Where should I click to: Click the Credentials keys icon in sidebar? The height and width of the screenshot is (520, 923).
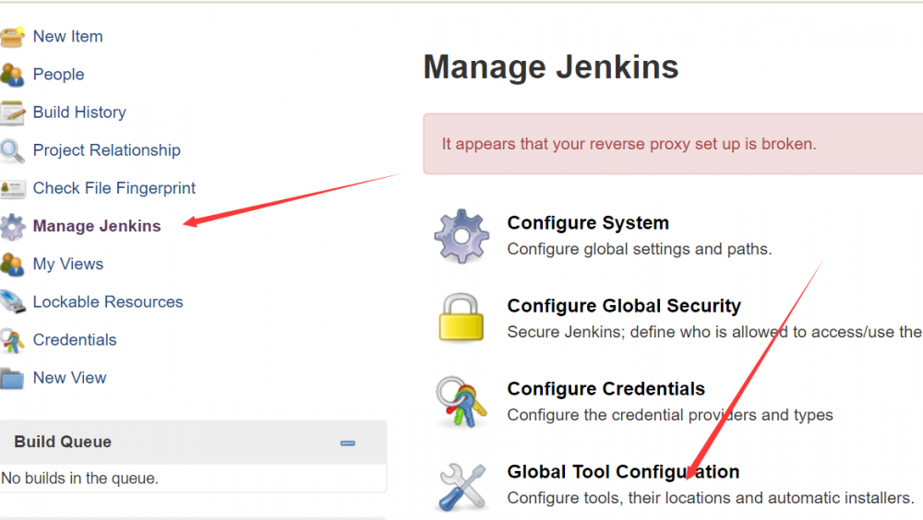click(x=12, y=340)
